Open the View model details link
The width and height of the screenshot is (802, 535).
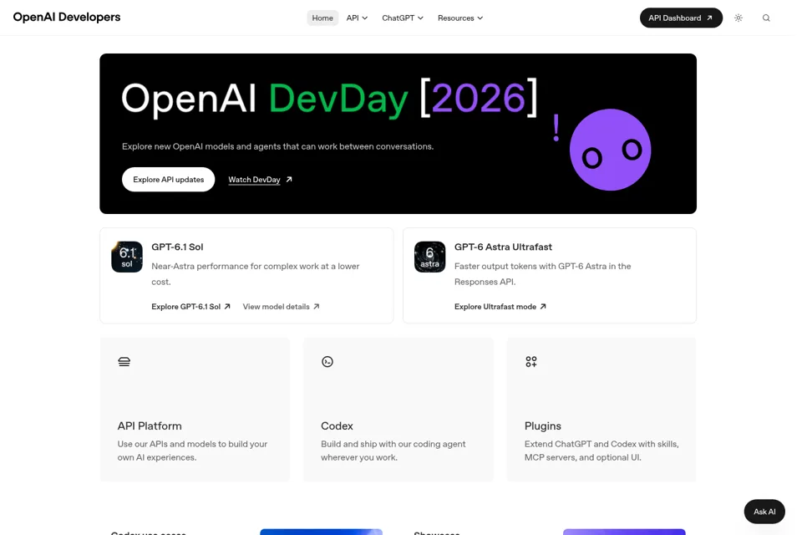[x=281, y=307]
